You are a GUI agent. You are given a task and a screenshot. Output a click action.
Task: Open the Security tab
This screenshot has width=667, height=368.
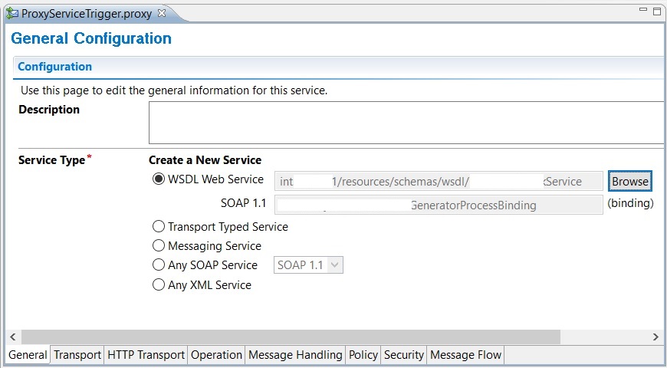tap(404, 355)
